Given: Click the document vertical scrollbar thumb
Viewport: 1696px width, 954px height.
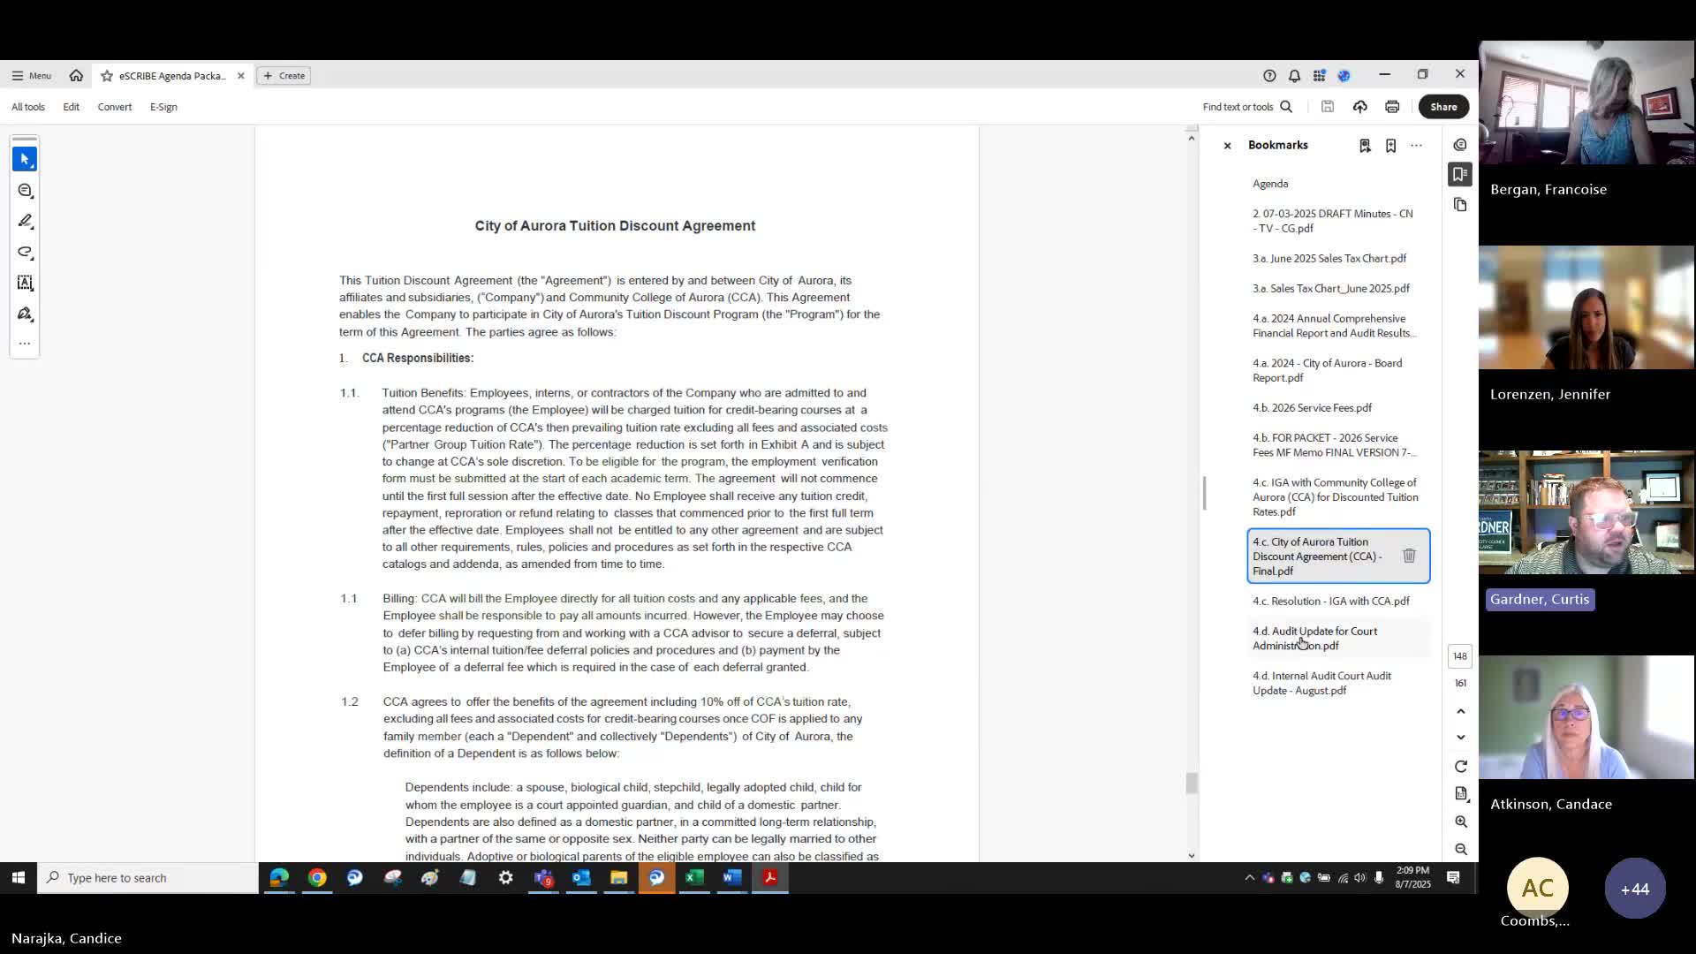Looking at the screenshot, I should [x=1191, y=783].
